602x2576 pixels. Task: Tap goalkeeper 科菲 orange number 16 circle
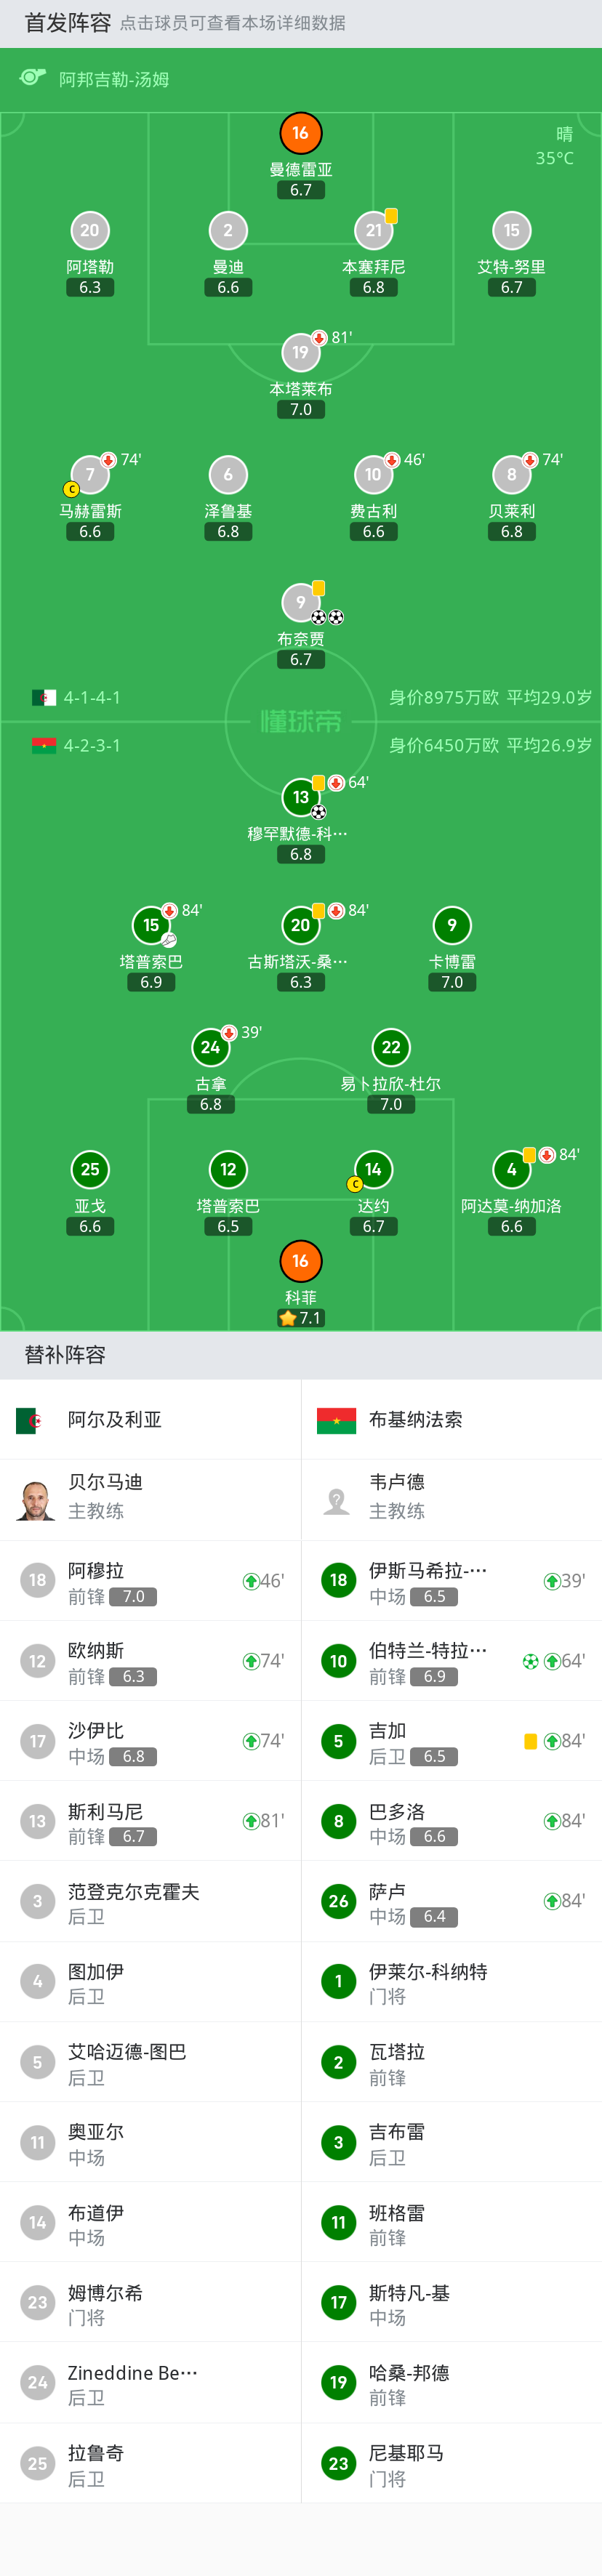(300, 1261)
